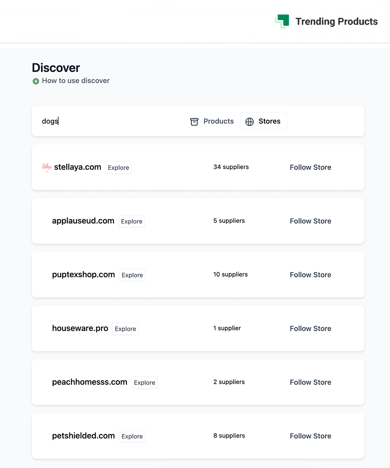The width and height of the screenshot is (390, 468).
Task: Switch to the Stores tab
Action: click(263, 121)
